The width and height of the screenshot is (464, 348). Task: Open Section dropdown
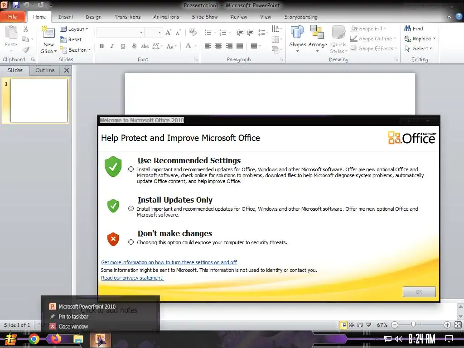(75, 50)
